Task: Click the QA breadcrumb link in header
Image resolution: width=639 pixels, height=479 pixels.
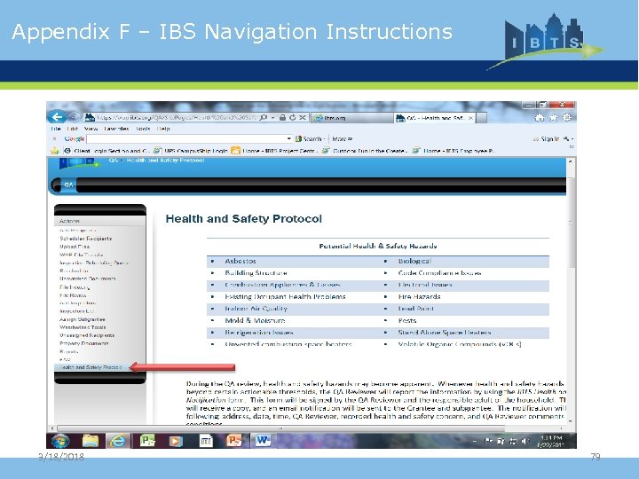Action: pyautogui.click(x=113, y=160)
